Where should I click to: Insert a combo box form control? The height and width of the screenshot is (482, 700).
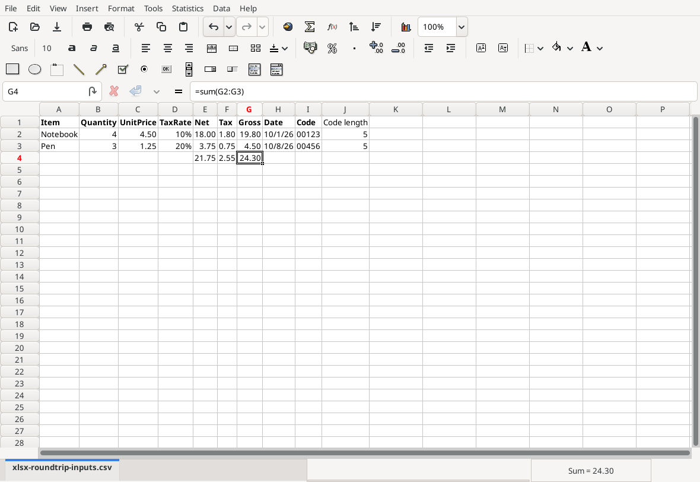pos(210,69)
